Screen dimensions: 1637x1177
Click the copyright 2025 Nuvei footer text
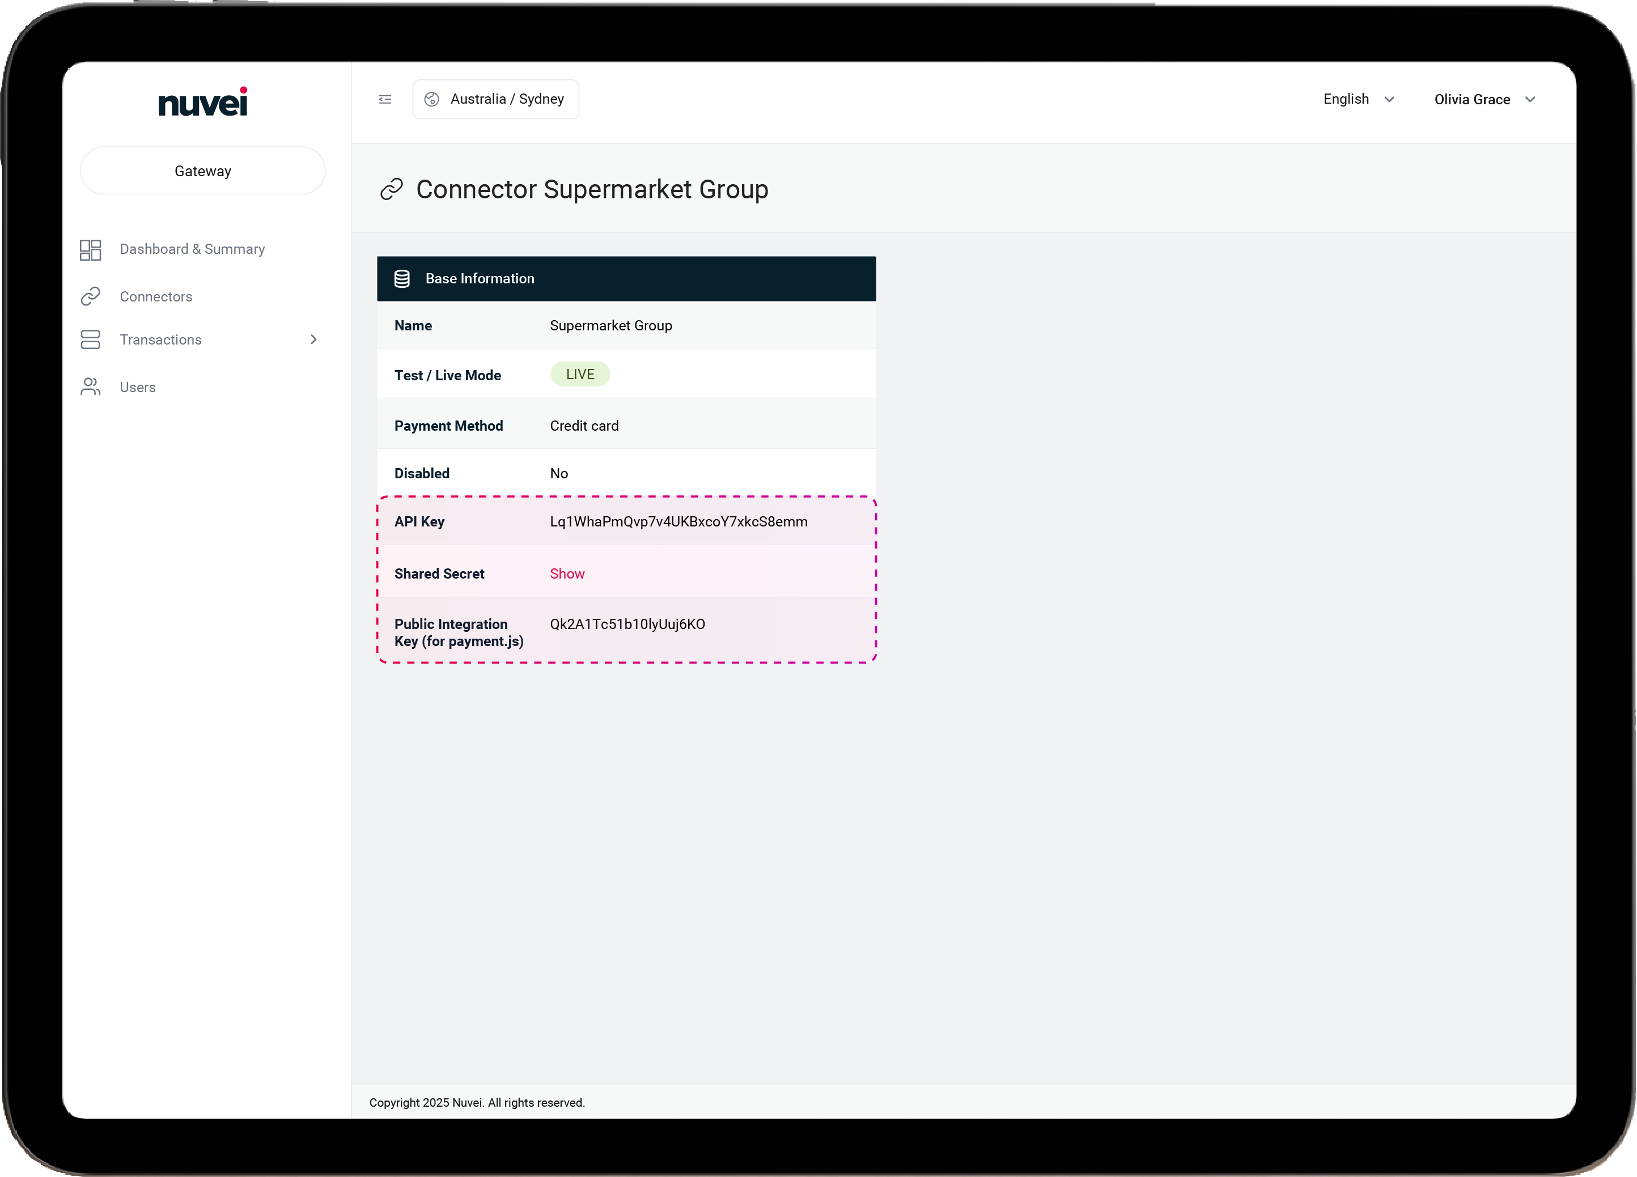[477, 1103]
